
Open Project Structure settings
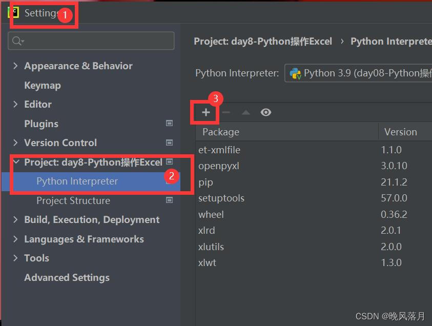pyautogui.click(x=73, y=200)
